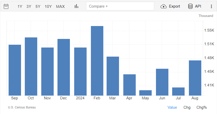Click the API button label
Viewport: 217px width, 114px height.
(198, 6)
